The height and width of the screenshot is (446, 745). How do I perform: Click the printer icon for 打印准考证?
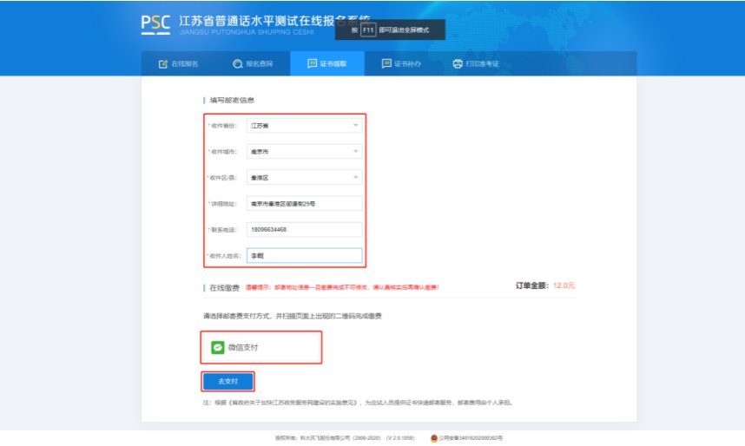click(x=458, y=63)
